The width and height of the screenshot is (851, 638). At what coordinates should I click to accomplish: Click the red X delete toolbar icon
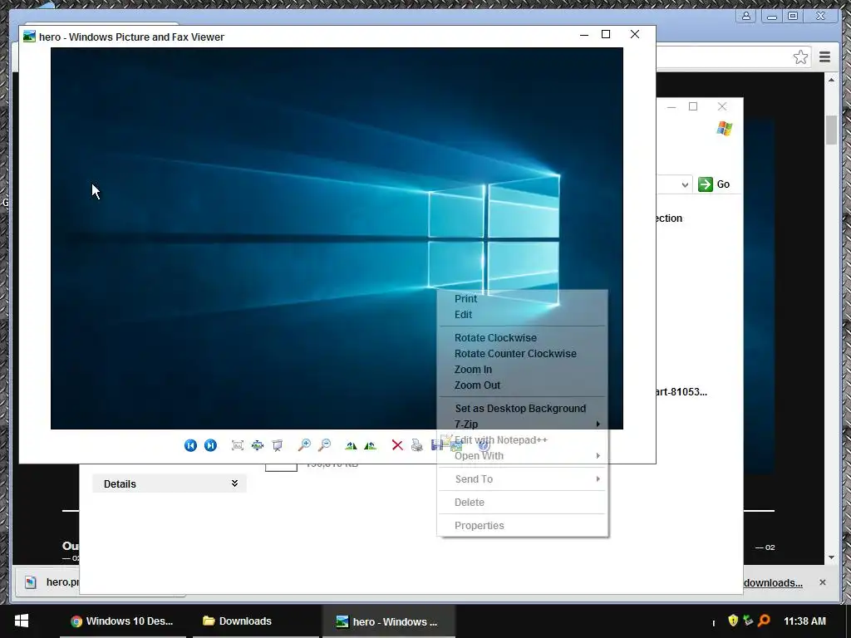(397, 445)
